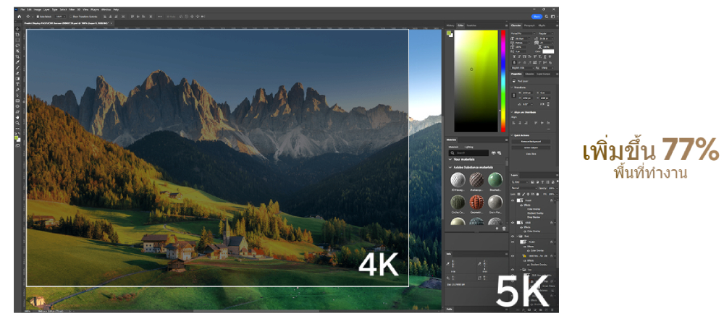Click the rainbow hue slider
Screen dimensions: 724x316
coord(503,81)
